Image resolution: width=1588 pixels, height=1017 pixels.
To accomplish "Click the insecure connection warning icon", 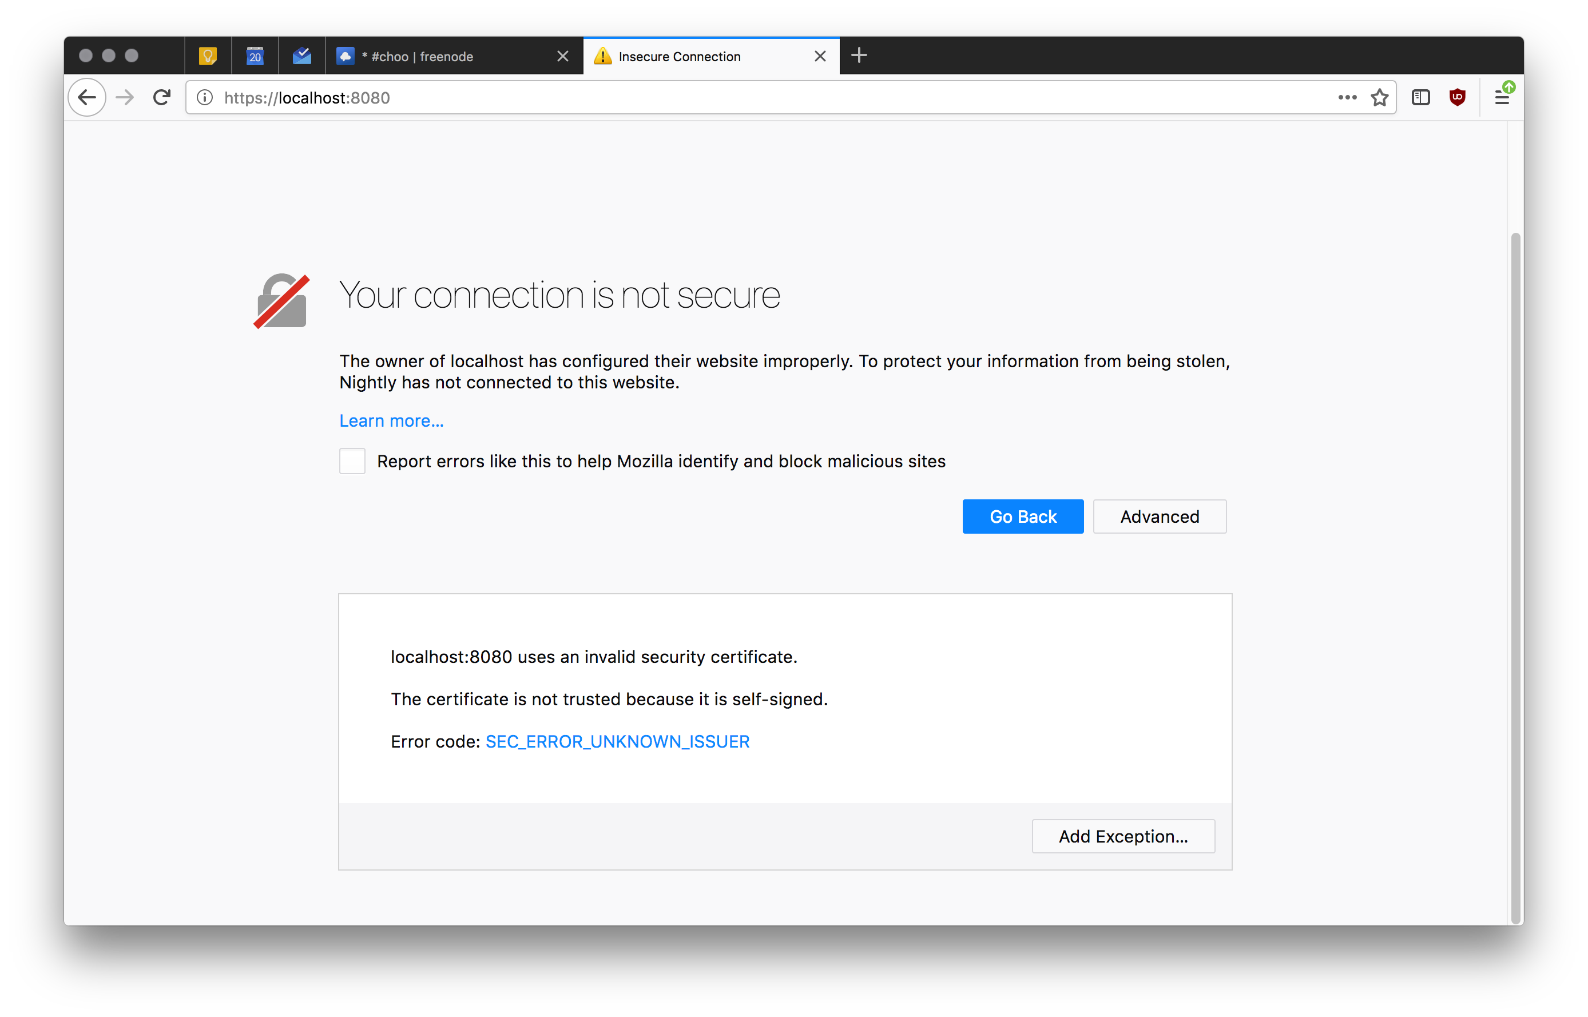I will pyautogui.click(x=600, y=55).
